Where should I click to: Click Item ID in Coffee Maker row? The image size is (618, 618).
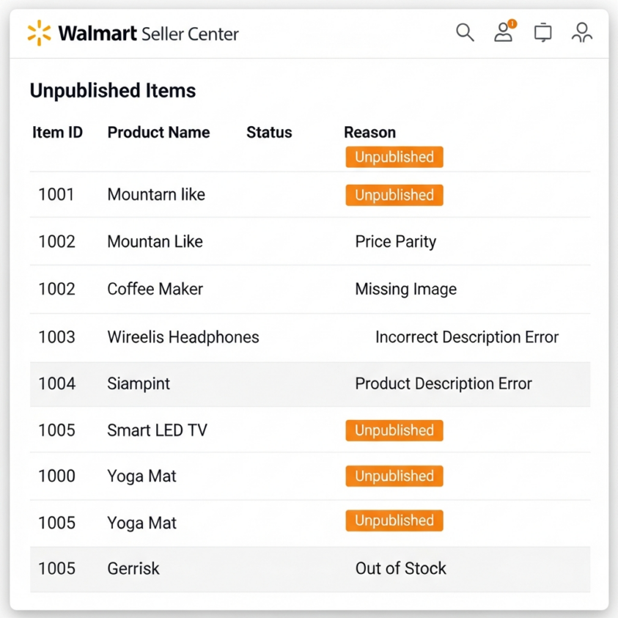pos(56,289)
